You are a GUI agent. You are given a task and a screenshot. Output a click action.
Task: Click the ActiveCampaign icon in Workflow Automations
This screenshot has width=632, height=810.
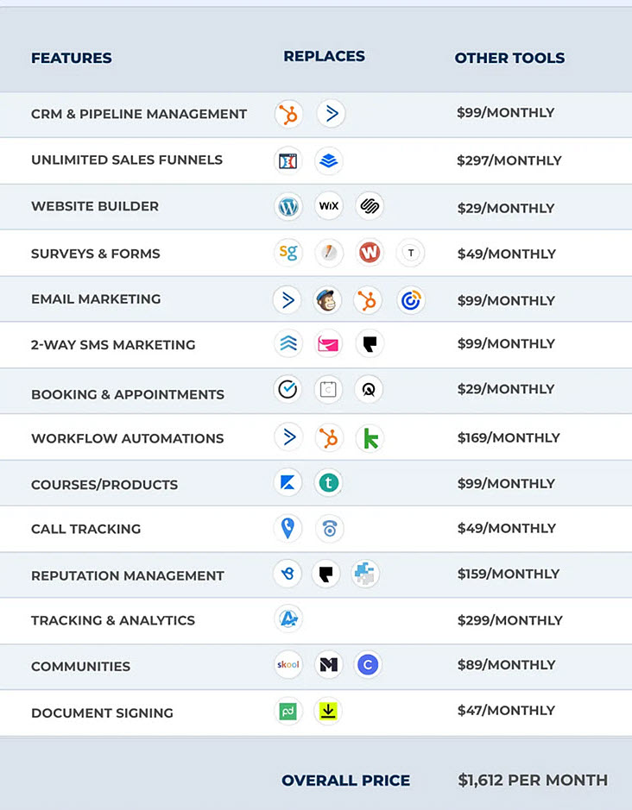288,437
